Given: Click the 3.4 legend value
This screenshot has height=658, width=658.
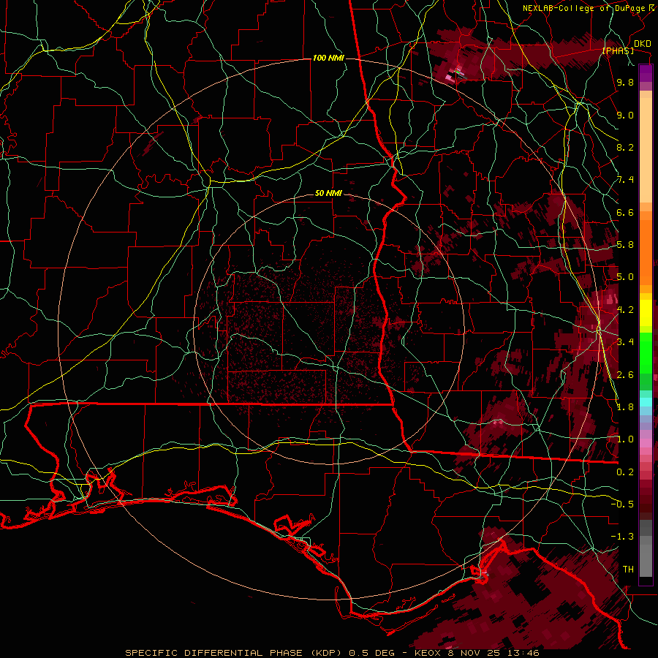Looking at the screenshot, I should (x=625, y=342).
